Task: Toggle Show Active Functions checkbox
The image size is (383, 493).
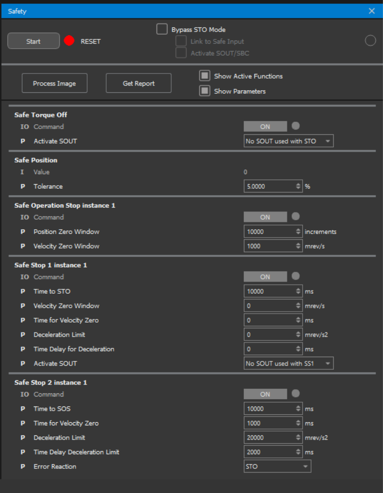Action: click(204, 76)
